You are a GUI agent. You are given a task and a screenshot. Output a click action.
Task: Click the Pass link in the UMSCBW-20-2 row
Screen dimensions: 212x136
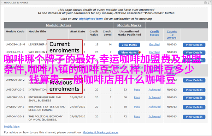(x=137, y=98)
